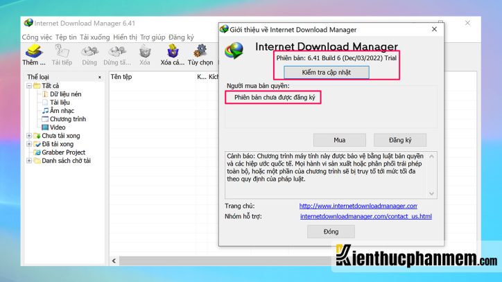Collapse the Tất cả tree node
Viewport: 502px width, 282px height.
tap(29, 86)
